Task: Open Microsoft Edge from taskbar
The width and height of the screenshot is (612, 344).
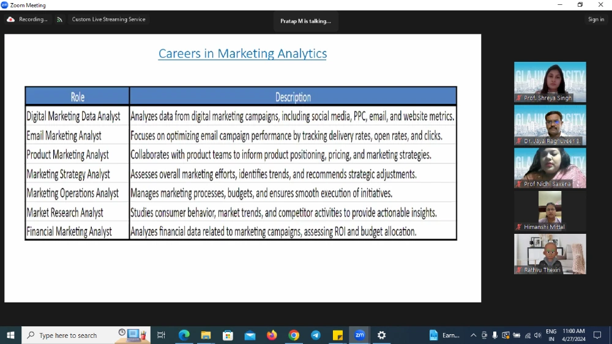Action: (x=184, y=335)
